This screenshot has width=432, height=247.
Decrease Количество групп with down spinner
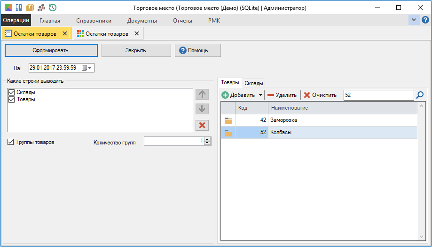[207, 143]
